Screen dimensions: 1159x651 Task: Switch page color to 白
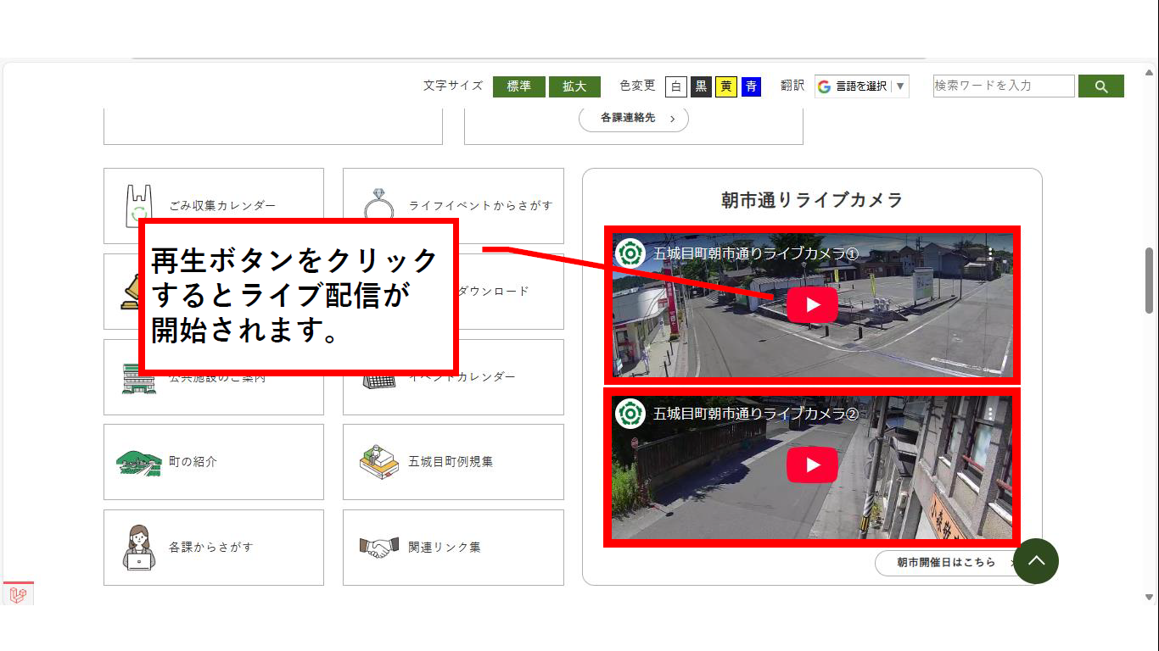click(676, 86)
